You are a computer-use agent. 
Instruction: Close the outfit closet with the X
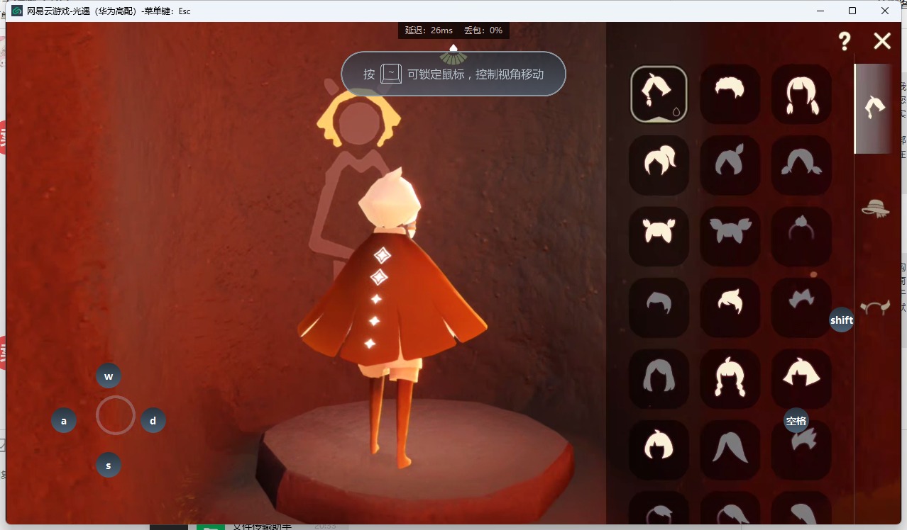tap(882, 41)
